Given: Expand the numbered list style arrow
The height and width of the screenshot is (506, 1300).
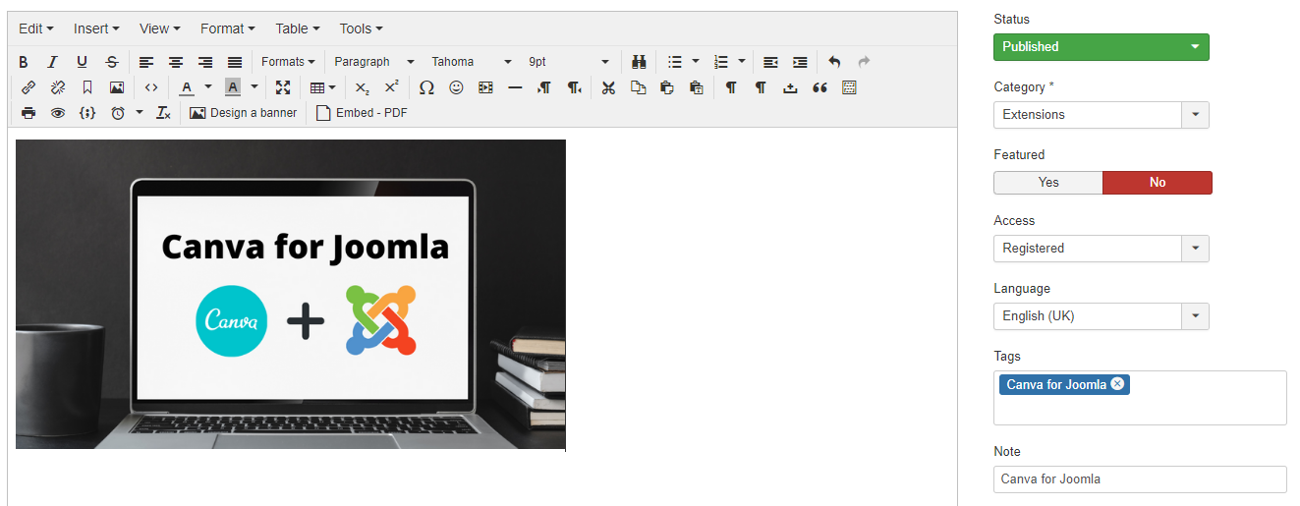Looking at the screenshot, I should coord(742,62).
